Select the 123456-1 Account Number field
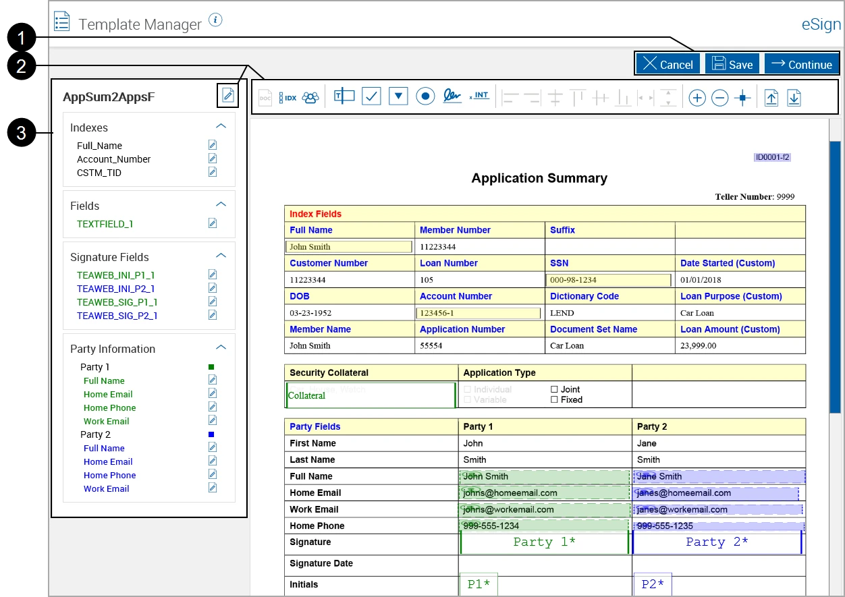The image size is (845, 597). coord(479,313)
